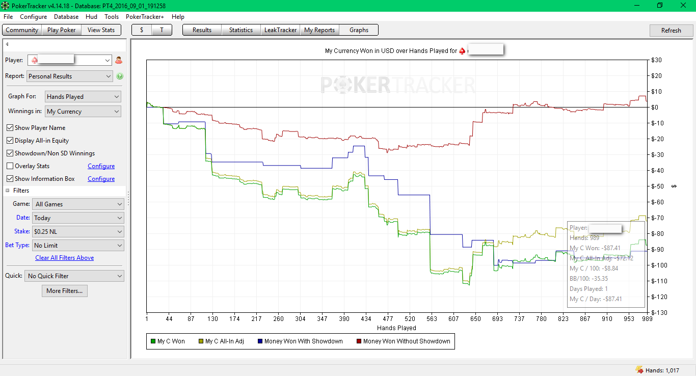
Task: Click the Hands count icon in status bar
Action: pyautogui.click(x=639, y=370)
